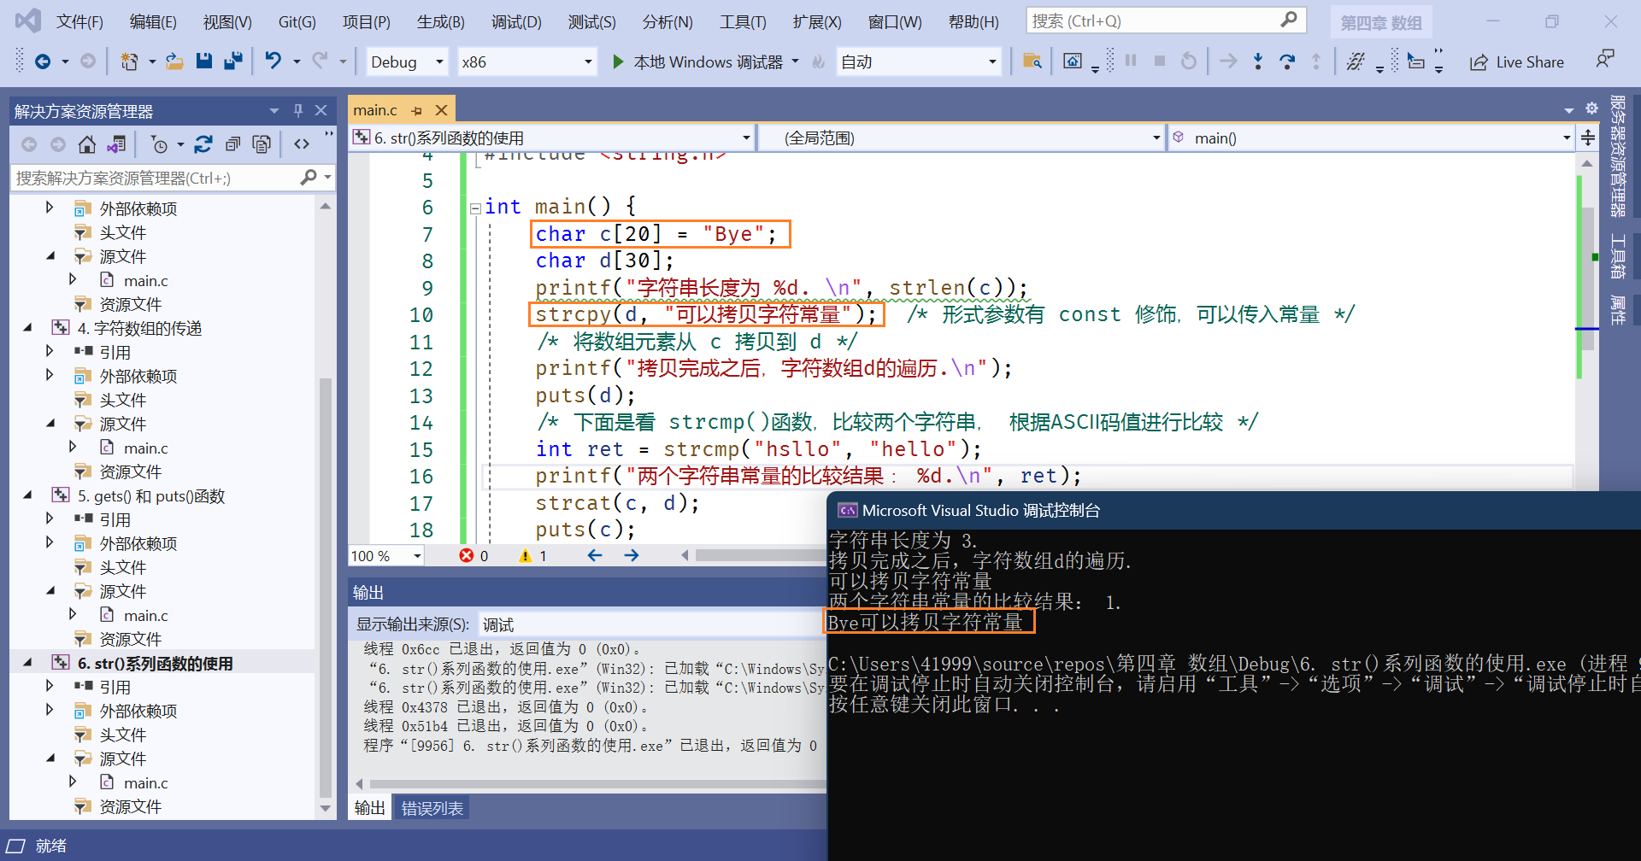Click the Save file icon

tap(203, 61)
